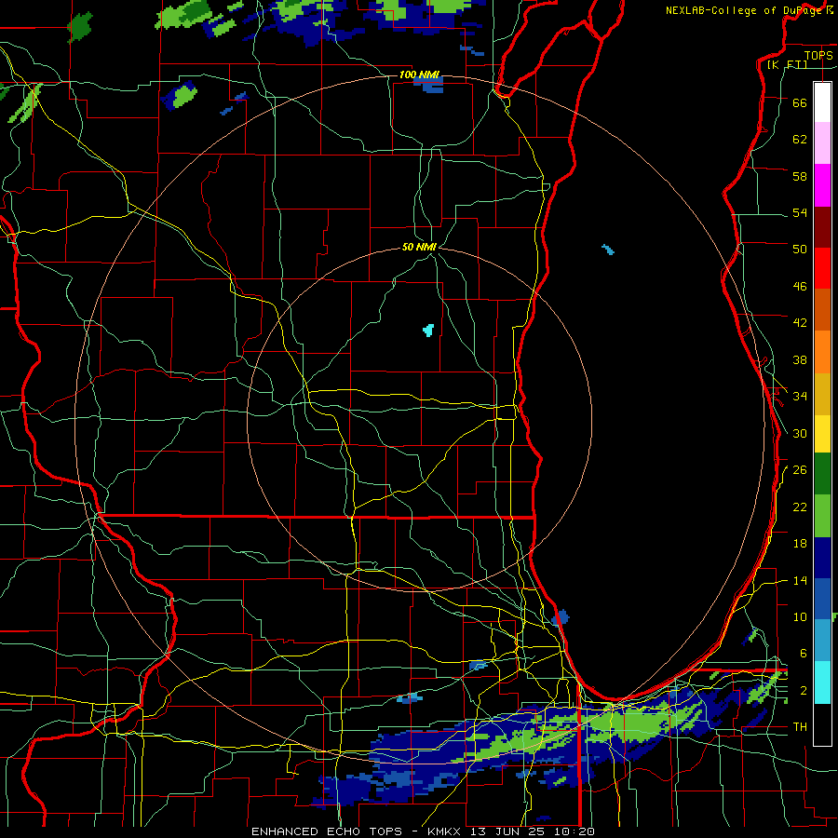This screenshot has height=838, width=838.
Task: Click the '54' value on legend
Action: 800,212
